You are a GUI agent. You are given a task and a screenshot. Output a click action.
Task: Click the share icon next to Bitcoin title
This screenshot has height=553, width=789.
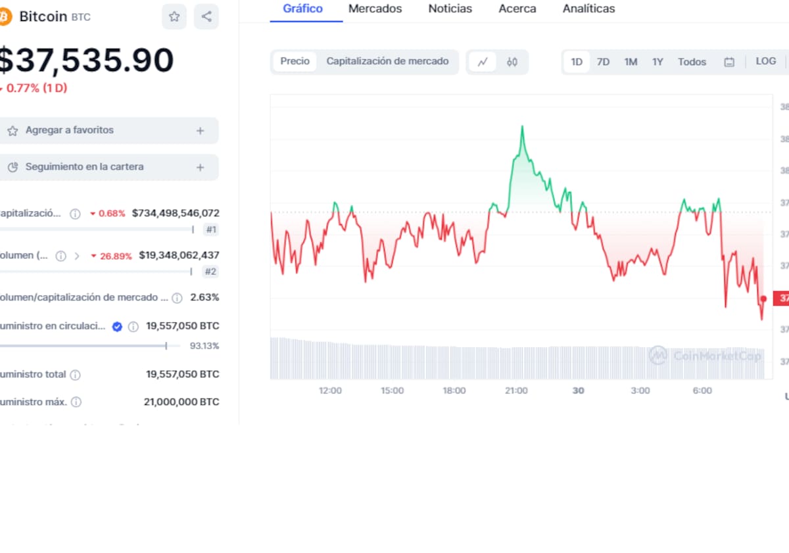click(206, 16)
